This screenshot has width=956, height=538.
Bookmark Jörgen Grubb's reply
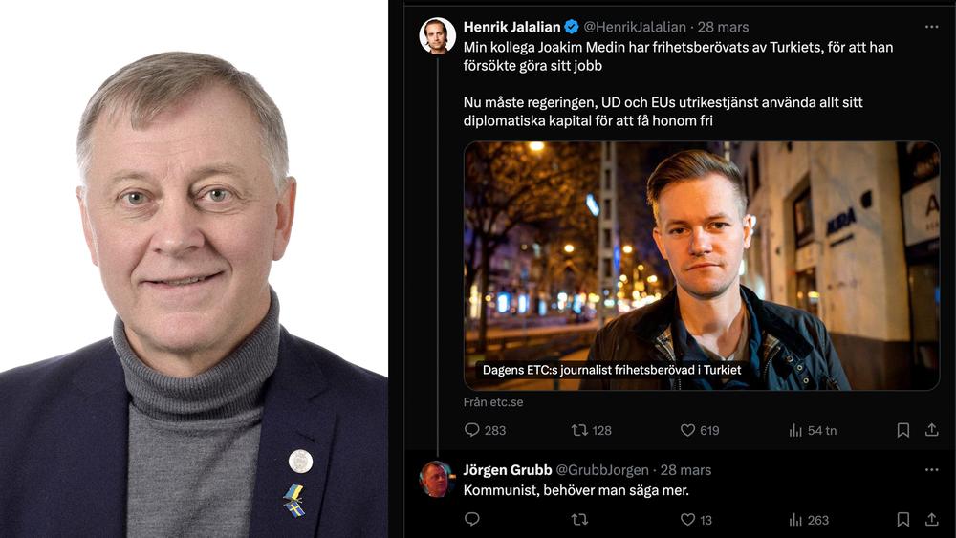(903, 519)
